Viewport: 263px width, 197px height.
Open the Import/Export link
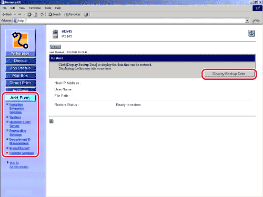19,148
